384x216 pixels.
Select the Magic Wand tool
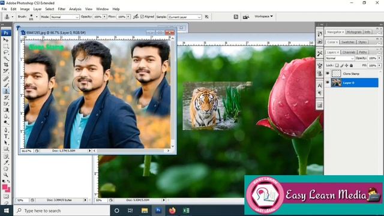pyautogui.click(x=6, y=59)
